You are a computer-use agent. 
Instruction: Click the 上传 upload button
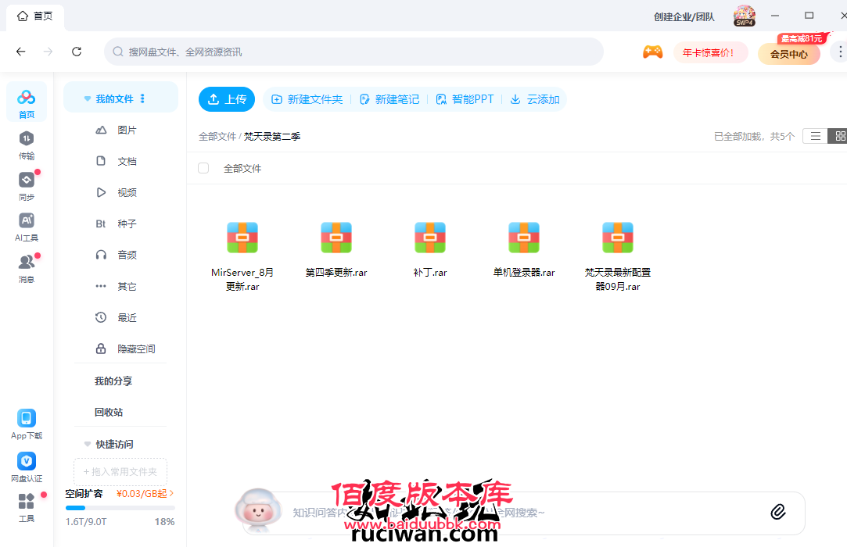[227, 99]
